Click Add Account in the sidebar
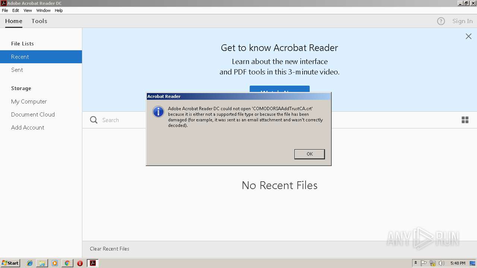 [41, 127]
